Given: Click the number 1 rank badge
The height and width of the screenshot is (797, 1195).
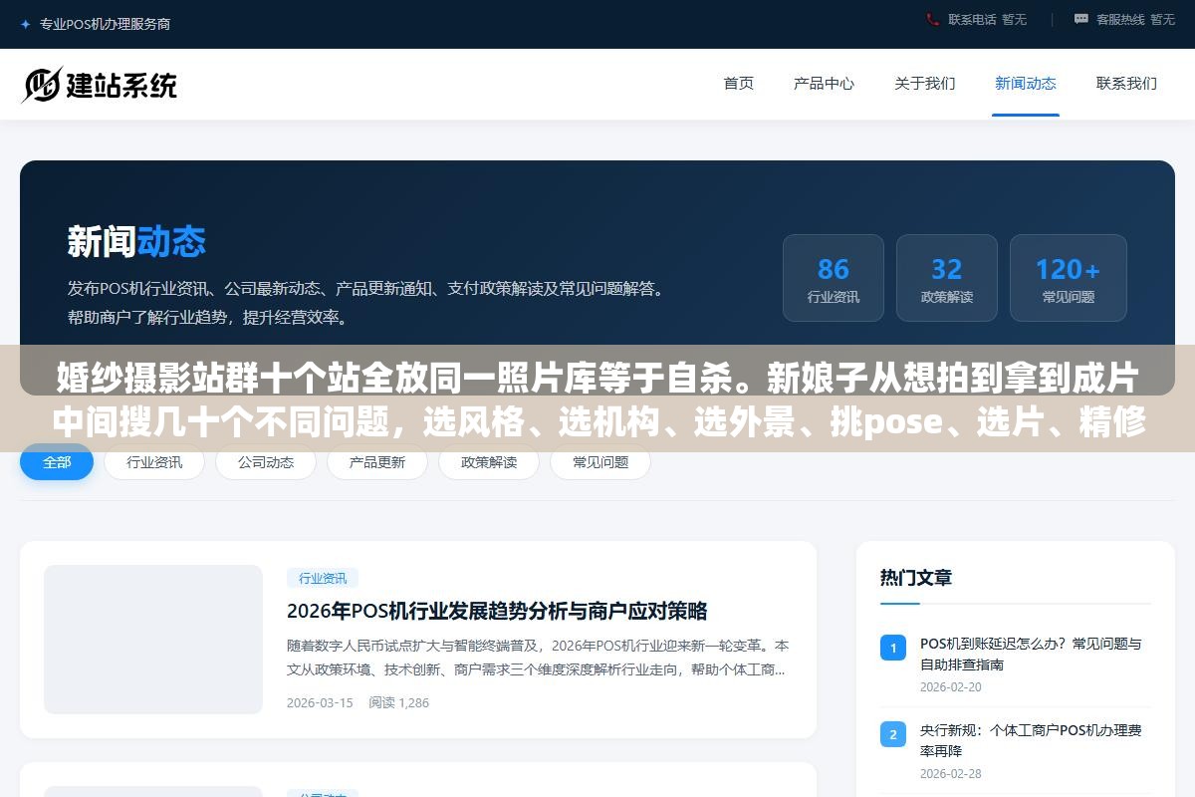Looking at the screenshot, I should tap(893, 648).
